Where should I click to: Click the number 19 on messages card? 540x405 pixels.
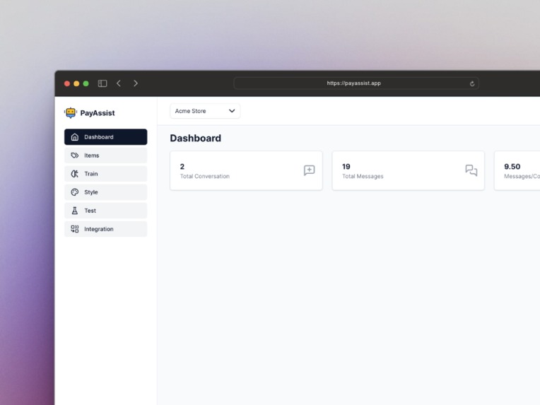[x=346, y=167]
